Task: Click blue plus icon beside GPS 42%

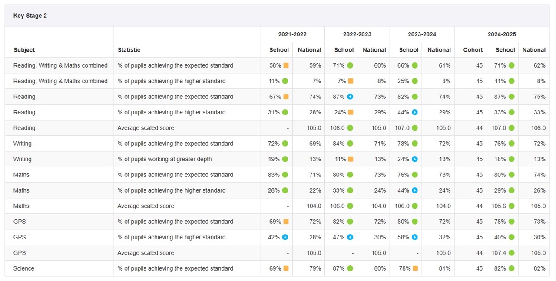Action: (285, 237)
